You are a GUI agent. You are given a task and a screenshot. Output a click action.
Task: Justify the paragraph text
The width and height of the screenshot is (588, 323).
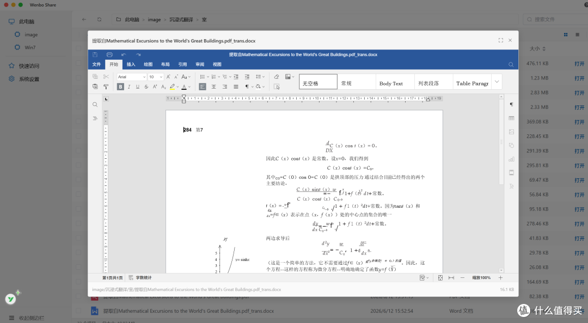click(236, 86)
